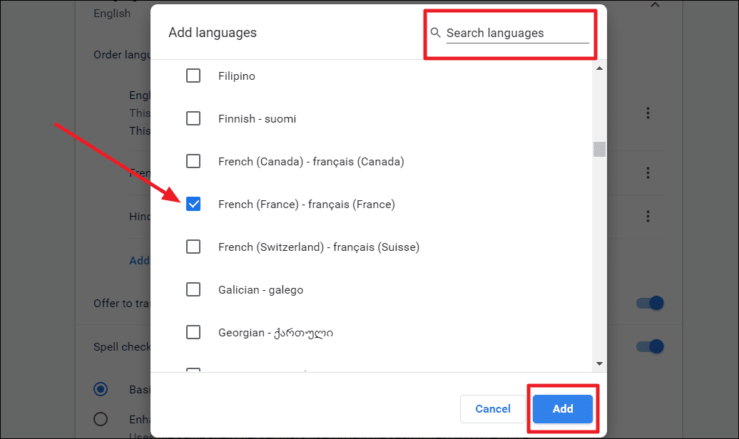
Task: Check the Galician - galego checkbox
Action: (x=193, y=289)
